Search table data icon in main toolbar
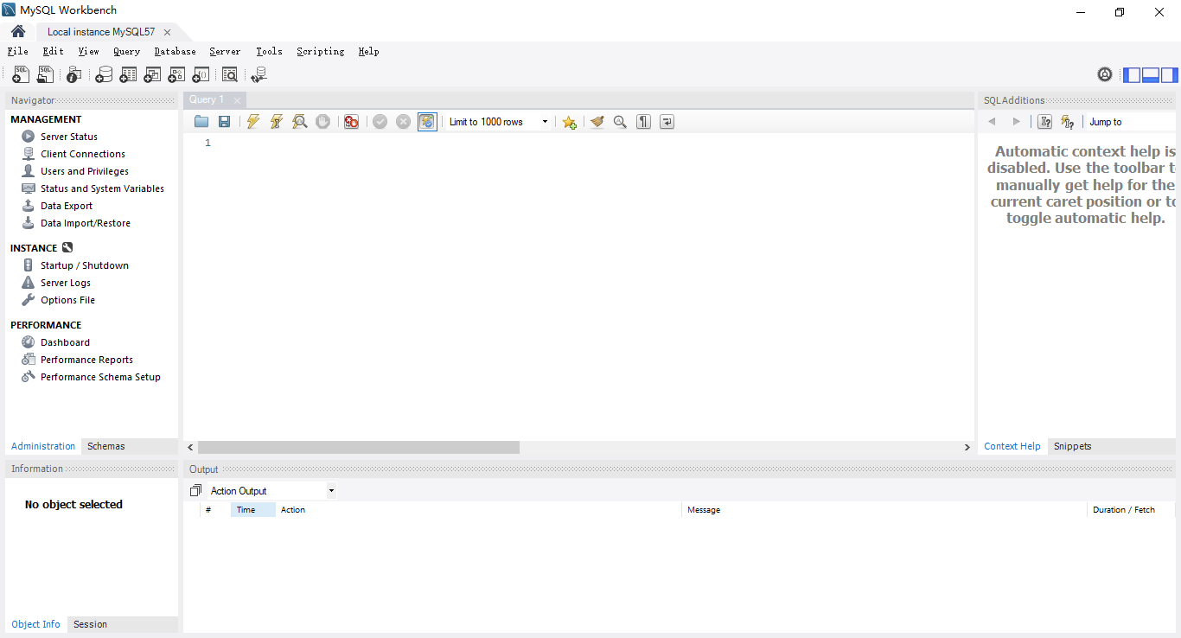This screenshot has height=638, width=1181. click(229, 75)
